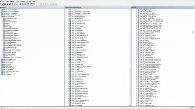
Task: Open the Manage menu
Action: (x=12, y=1)
